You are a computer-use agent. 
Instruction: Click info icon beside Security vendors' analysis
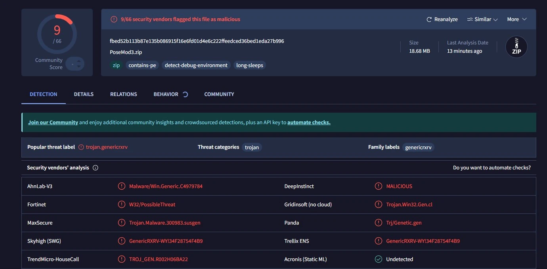point(96,168)
